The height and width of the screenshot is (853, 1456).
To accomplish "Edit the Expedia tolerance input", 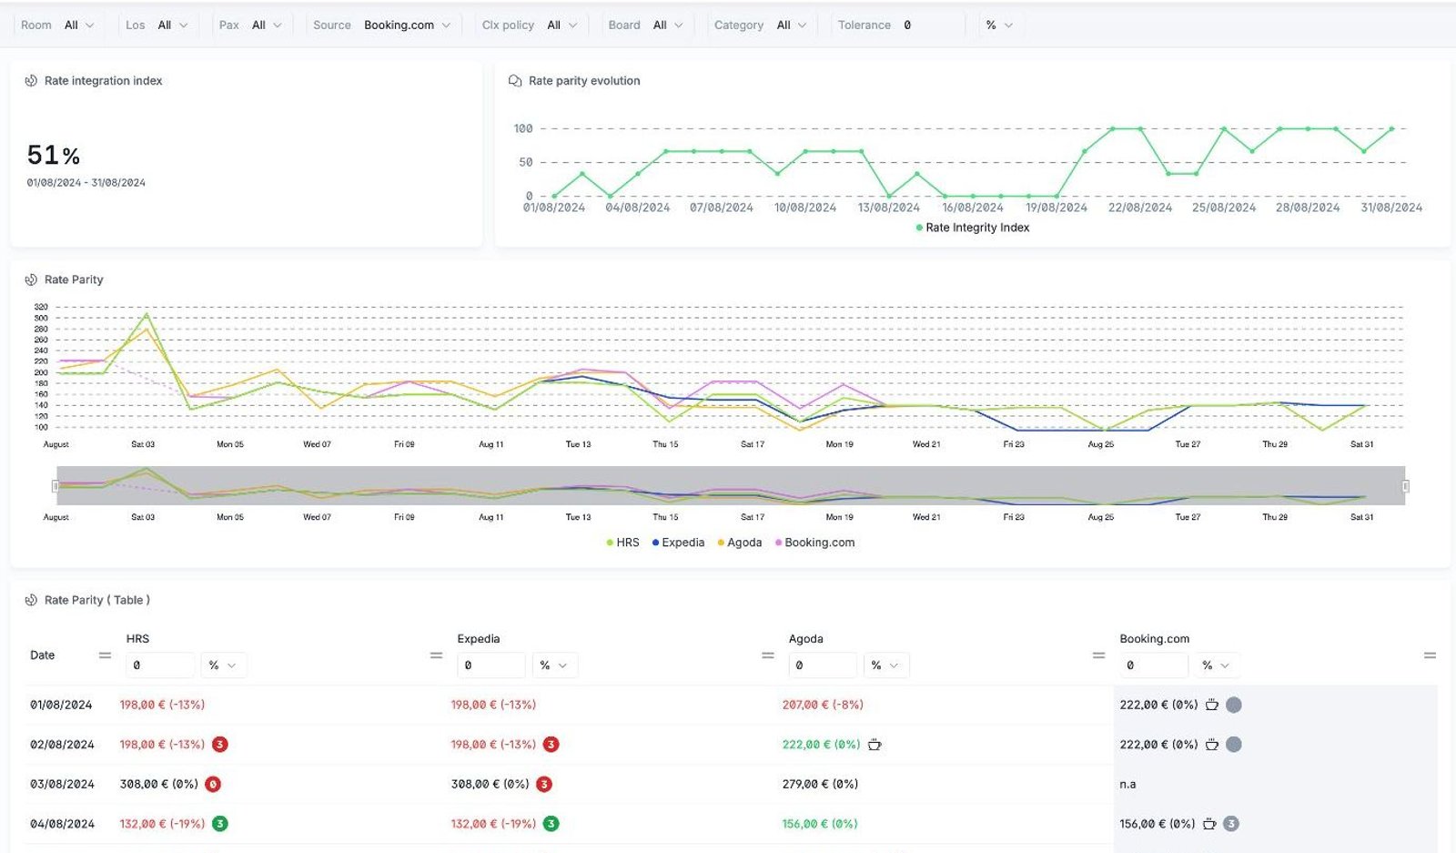I will [x=491, y=665].
